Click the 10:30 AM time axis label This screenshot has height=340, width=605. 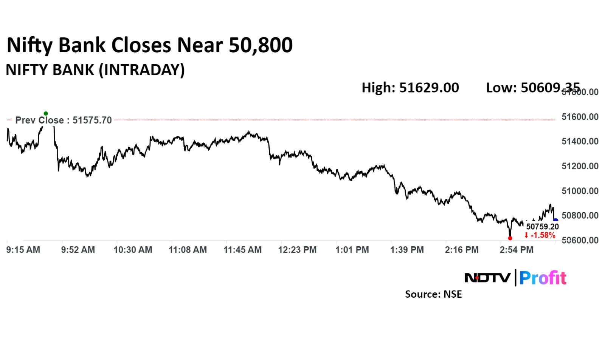pyautogui.click(x=133, y=250)
